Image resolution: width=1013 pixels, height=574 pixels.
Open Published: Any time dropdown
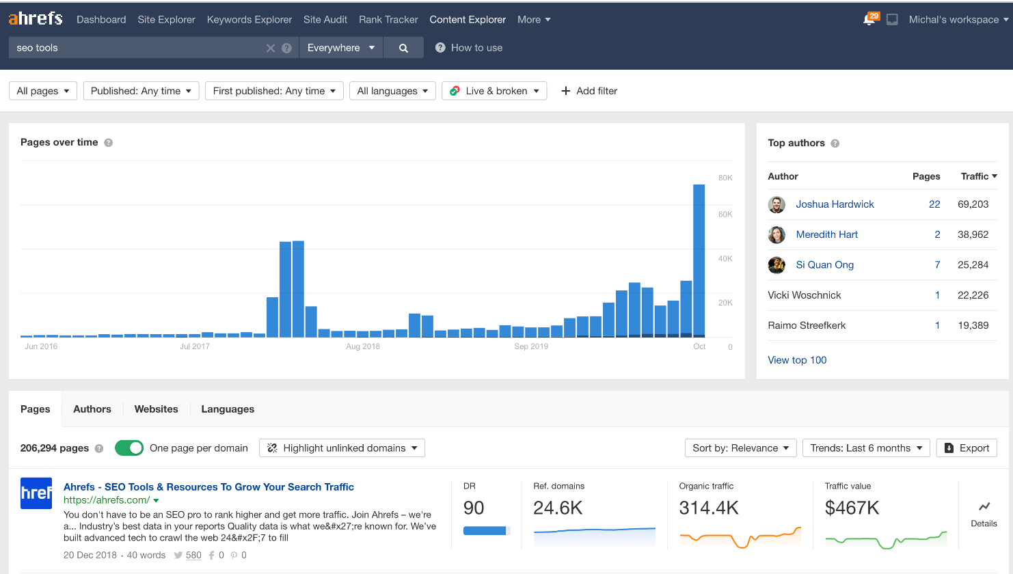[x=141, y=91]
